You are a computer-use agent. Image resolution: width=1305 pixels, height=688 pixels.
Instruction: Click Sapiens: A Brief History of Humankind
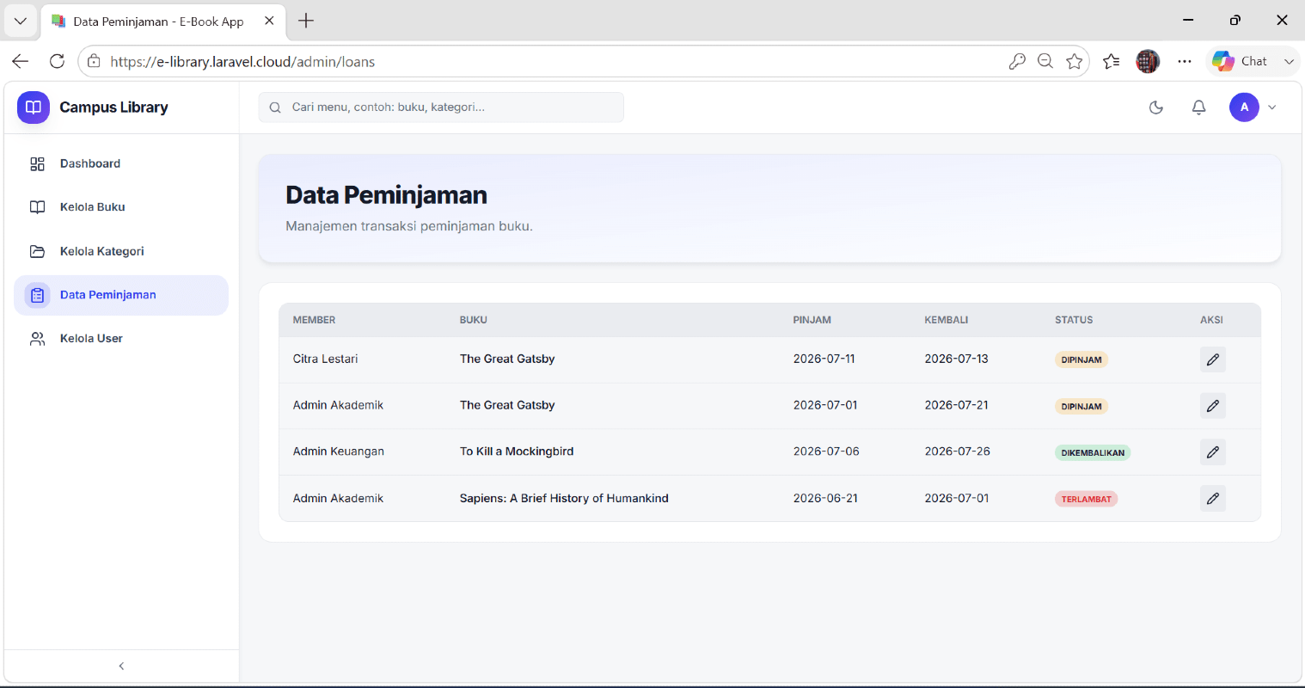click(564, 498)
